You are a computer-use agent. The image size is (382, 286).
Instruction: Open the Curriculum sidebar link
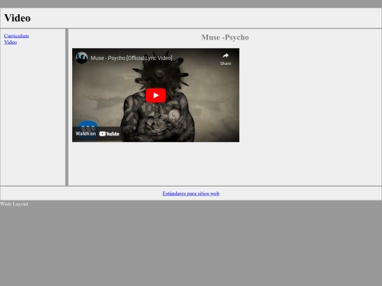(x=16, y=36)
